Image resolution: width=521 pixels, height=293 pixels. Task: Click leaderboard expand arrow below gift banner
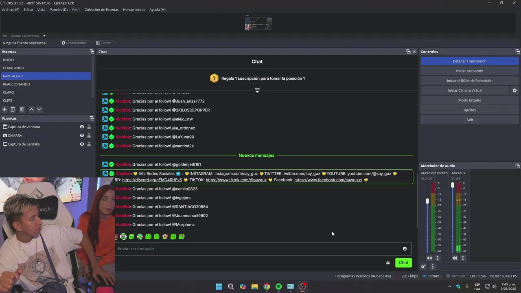pyautogui.click(x=257, y=90)
